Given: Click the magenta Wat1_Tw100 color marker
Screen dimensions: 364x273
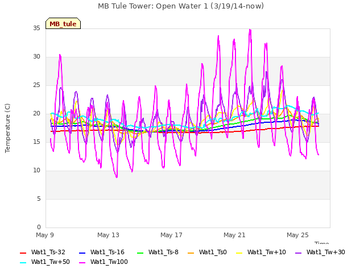Looking at the screenshot, I should (82, 263).
